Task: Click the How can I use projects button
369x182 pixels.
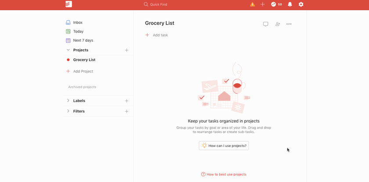Action: [224, 146]
